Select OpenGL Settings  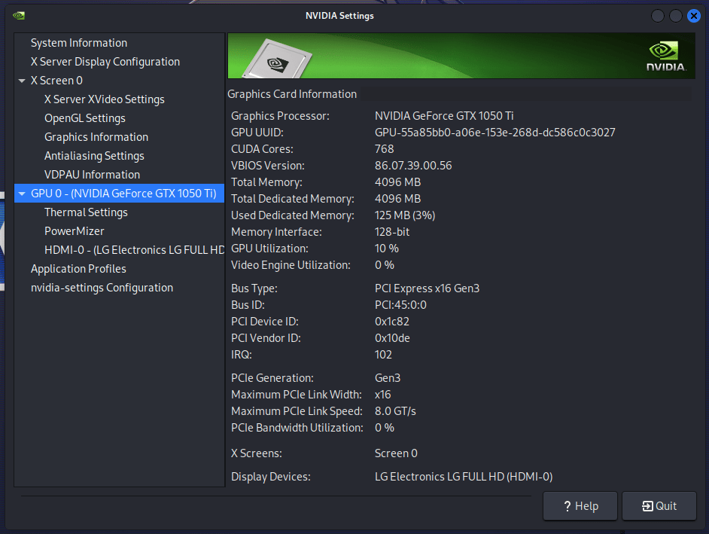[x=85, y=117]
